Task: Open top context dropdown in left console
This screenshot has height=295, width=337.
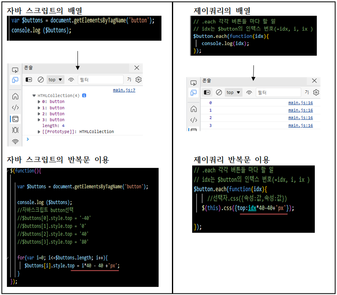Action: (55, 80)
